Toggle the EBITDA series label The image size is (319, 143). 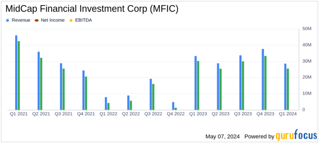tap(83, 20)
